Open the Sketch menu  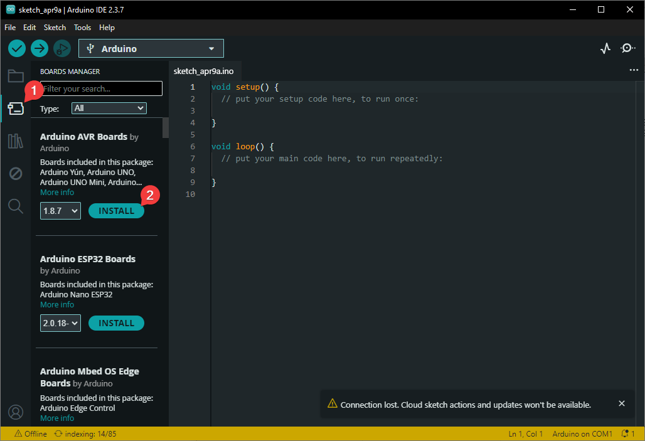(x=55, y=28)
